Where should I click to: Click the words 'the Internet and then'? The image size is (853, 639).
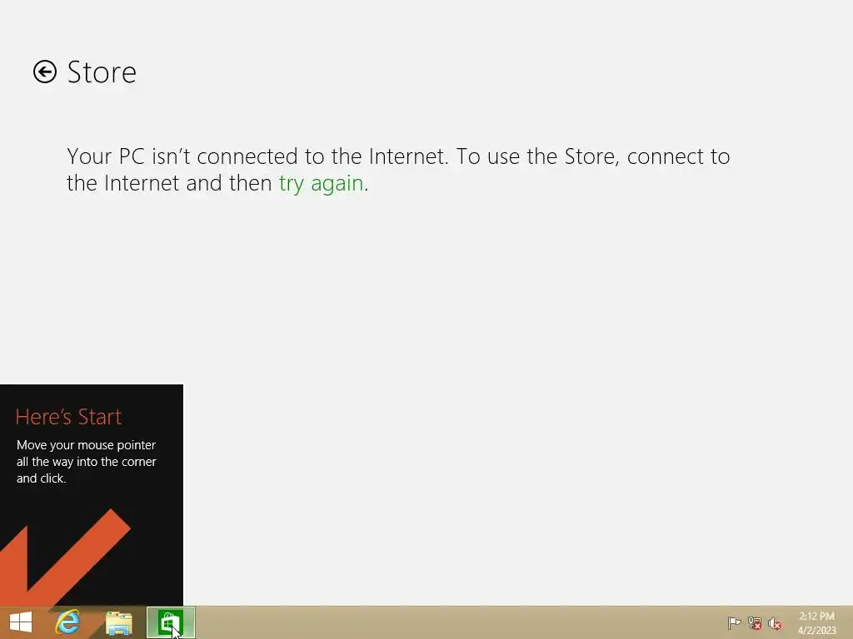pos(169,183)
